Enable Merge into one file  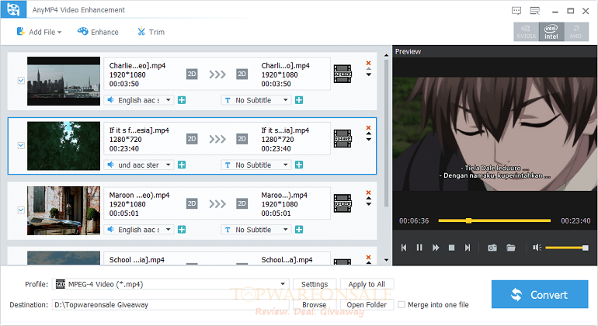pyautogui.click(x=402, y=304)
